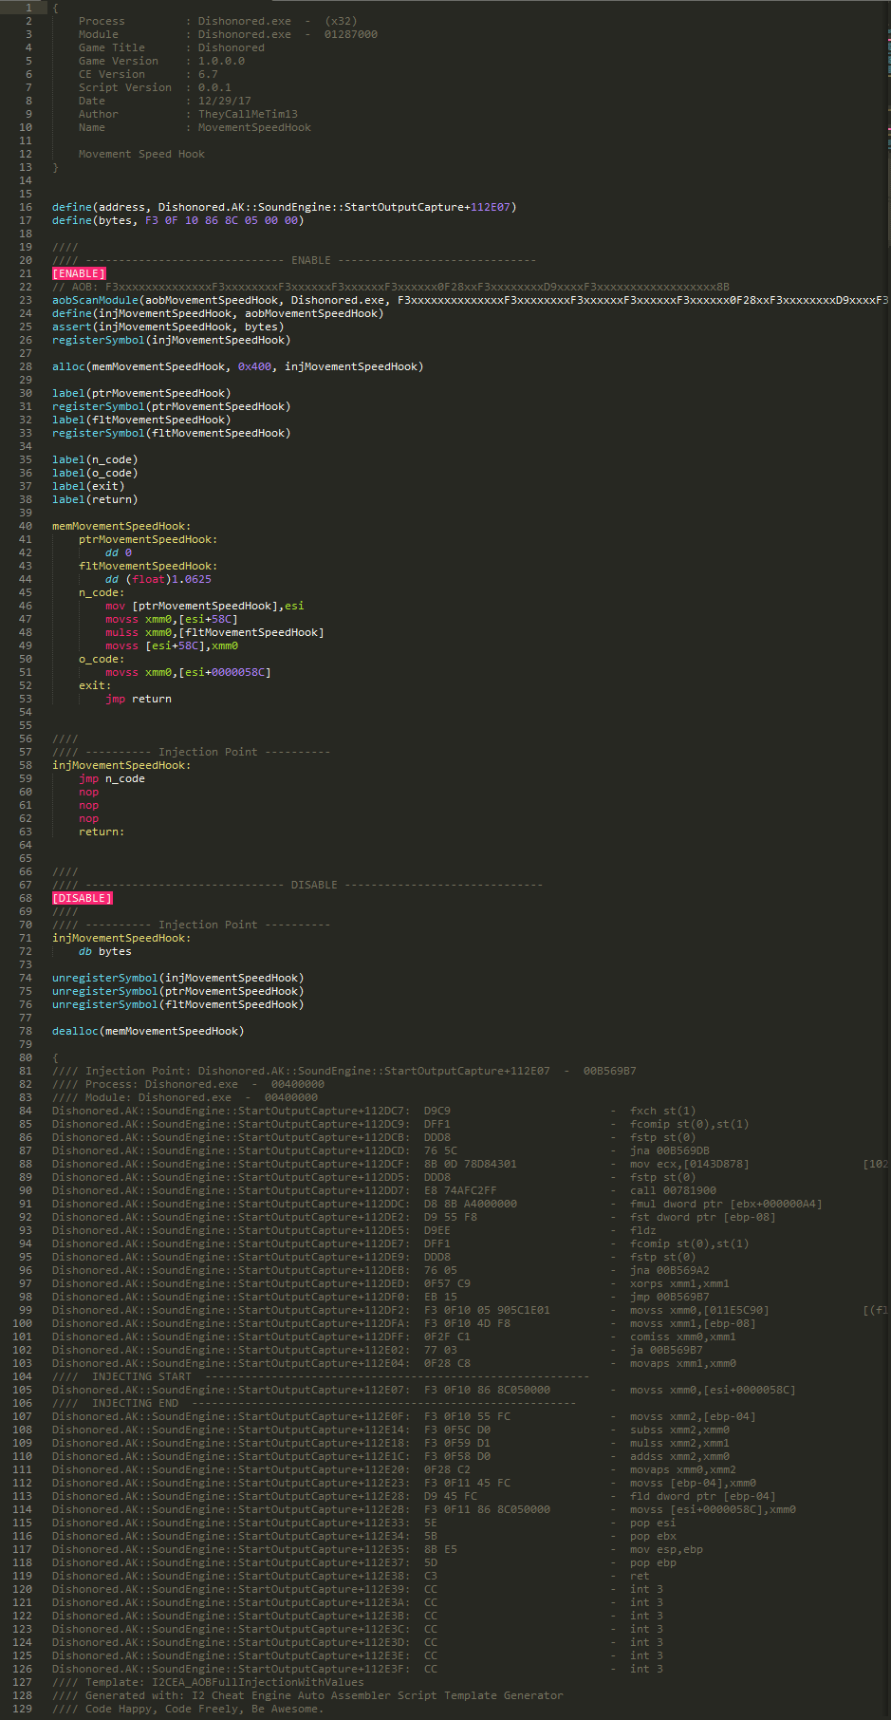This screenshot has height=1720, width=891.
Task: Click the 'Generated with: I2 Cheat Engine' comment
Action: click(307, 1695)
